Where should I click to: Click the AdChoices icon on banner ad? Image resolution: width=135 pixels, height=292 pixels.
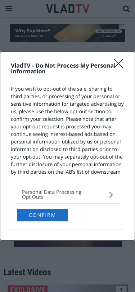pos(122,27)
